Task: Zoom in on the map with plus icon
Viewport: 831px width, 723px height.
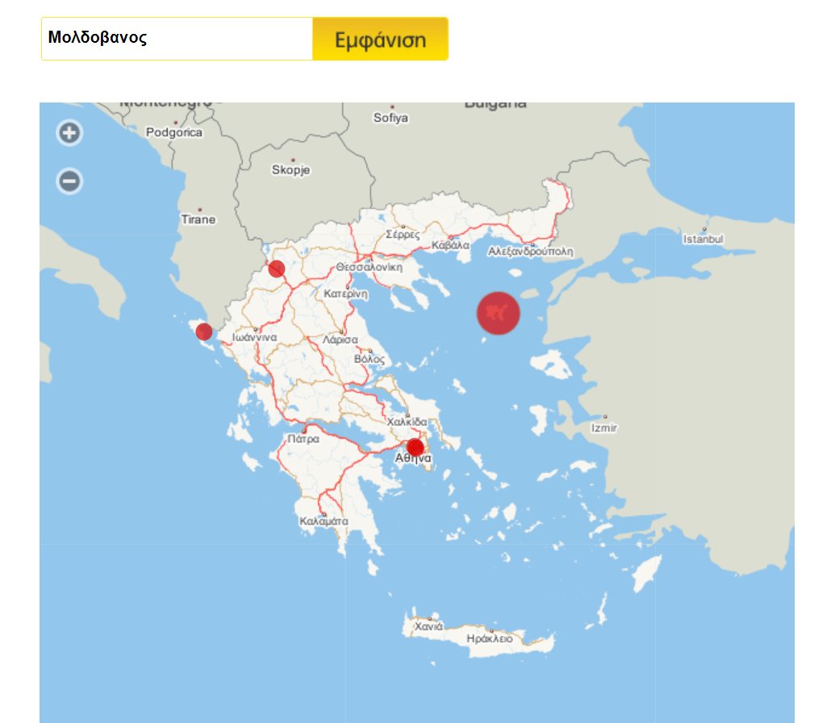Action: point(69,132)
